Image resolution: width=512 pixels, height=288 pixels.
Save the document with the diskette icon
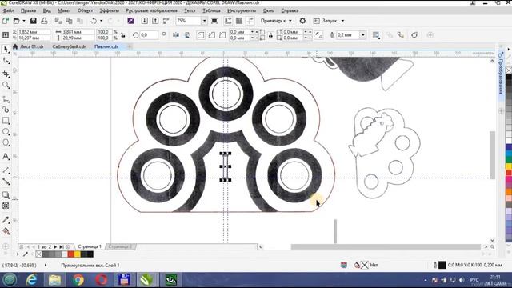[x=34, y=21]
